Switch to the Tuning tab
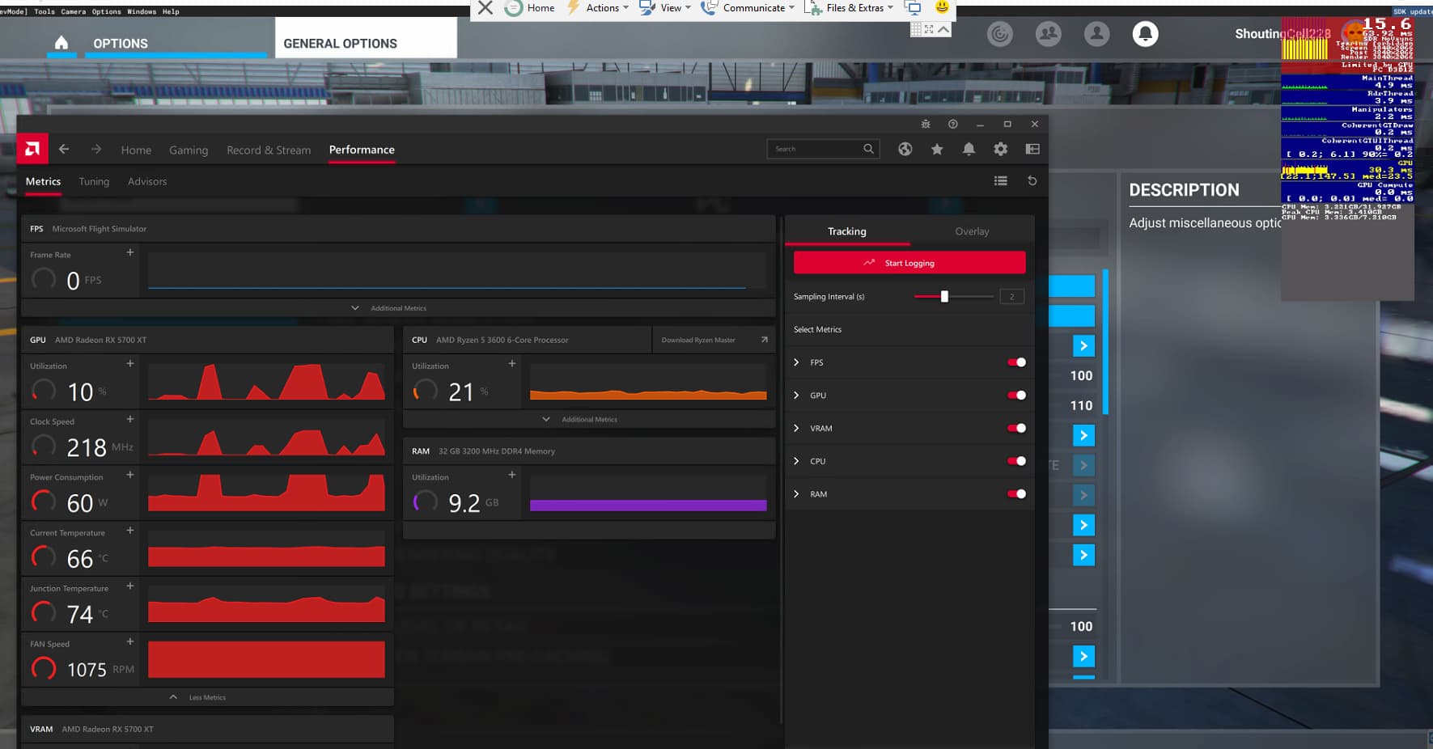 click(94, 182)
